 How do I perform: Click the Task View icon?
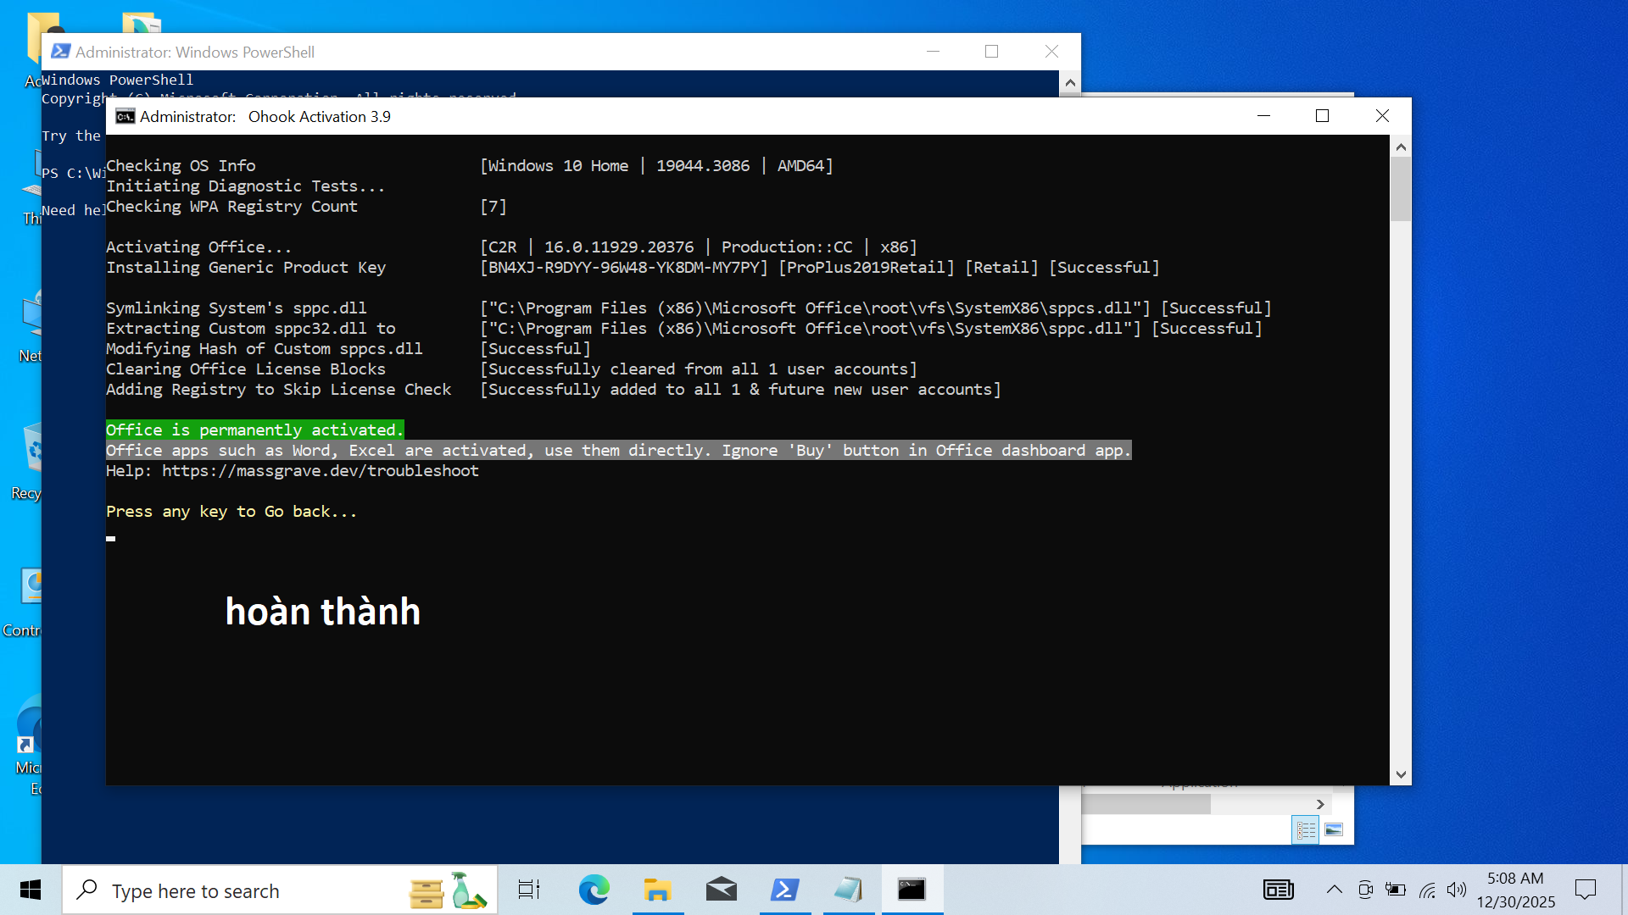pos(529,890)
